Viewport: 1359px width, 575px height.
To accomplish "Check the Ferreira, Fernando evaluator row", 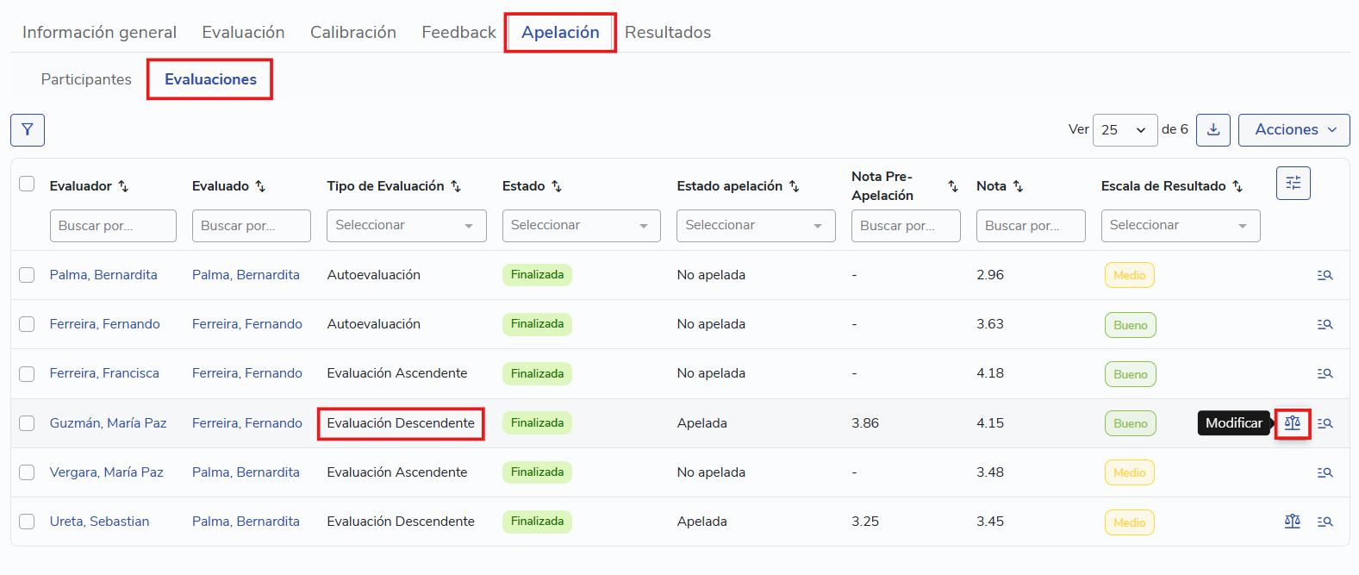I will click(27, 324).
